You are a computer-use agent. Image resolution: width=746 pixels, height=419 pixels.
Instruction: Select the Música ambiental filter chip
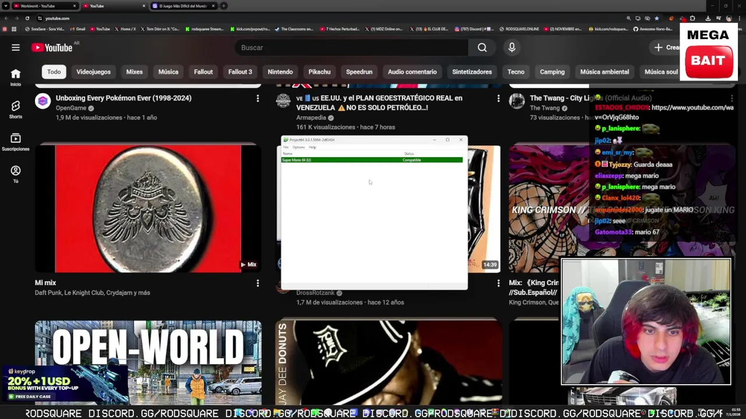click(x=604, y=72)
